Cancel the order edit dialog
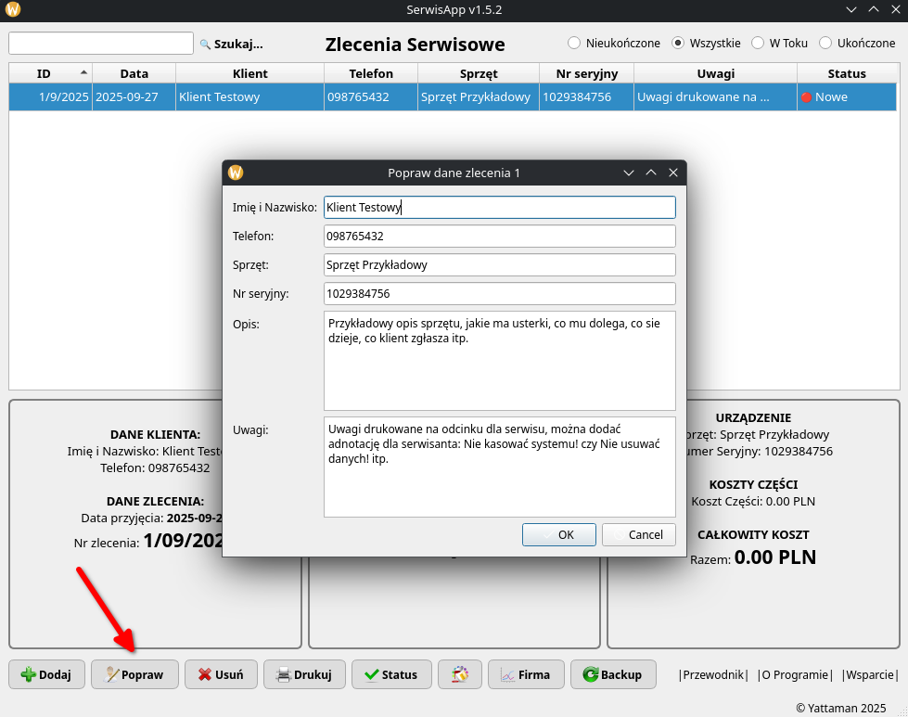The width and height of the screenshot is (908, 717). pyautogui.click(x=638, y=534)
